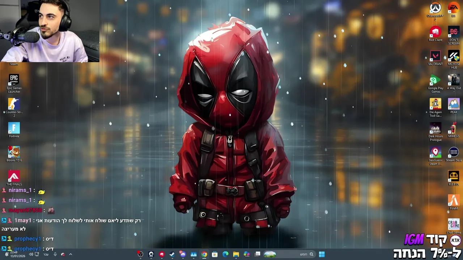Open the notification bell in the tray
Image resolution: width=463 pixels, height=260 pixels.
tap(7, 254)
